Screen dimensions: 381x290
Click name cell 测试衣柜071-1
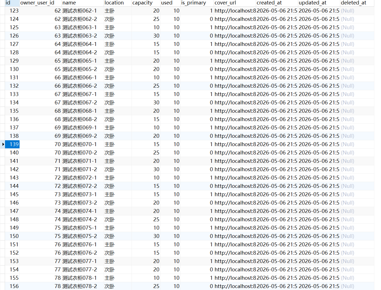pos(82,161)
